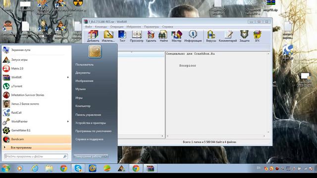Launch GameMaker 8.1 from Start menu
This screenshot has height=178, width=317.
37,131
